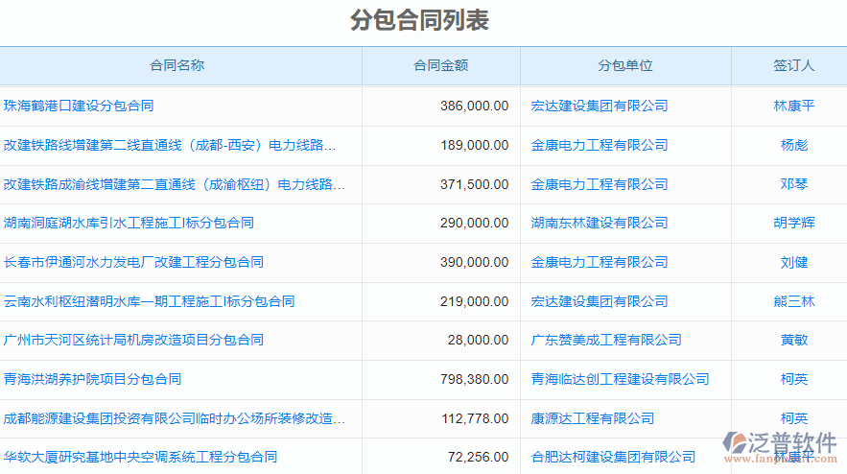Click the 798,380.00 amount cell
This screenshot has width=847, height=474.
coord(474,379)
